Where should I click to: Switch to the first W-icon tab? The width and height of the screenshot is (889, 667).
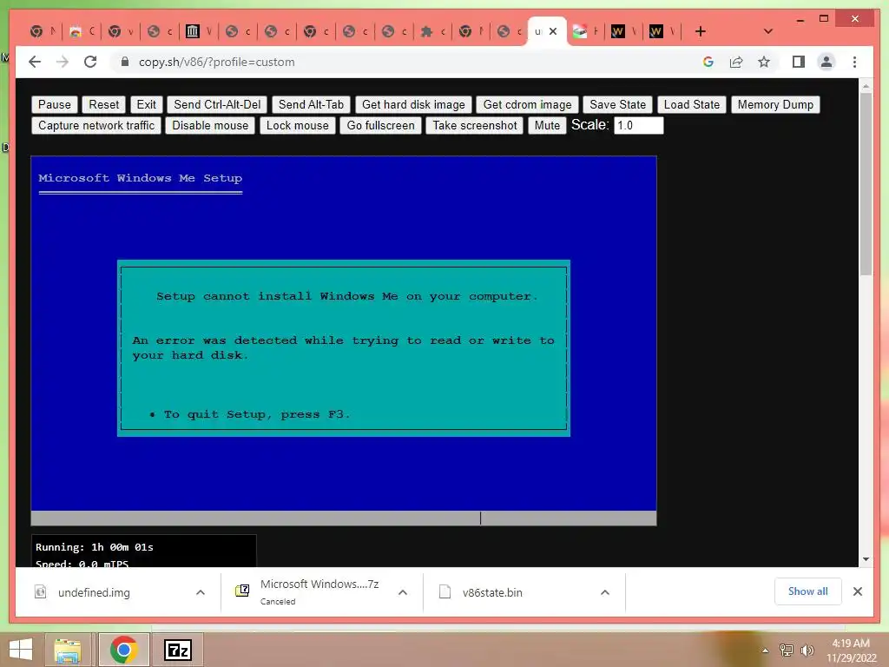coord(623,31)
